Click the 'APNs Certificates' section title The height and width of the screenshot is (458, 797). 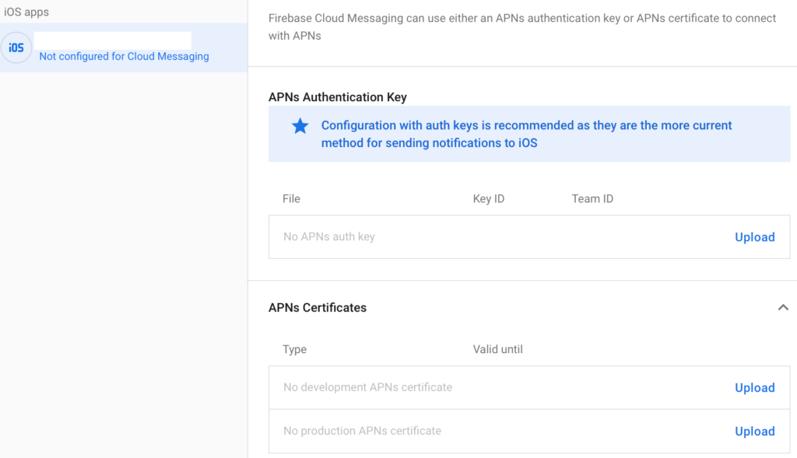tap(317, 308)
